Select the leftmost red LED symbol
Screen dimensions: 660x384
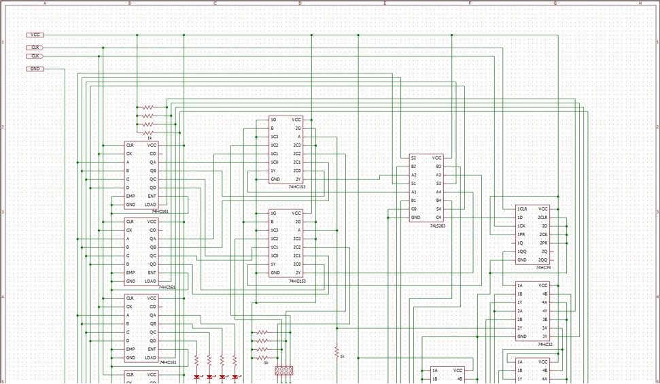click(197, 377)
